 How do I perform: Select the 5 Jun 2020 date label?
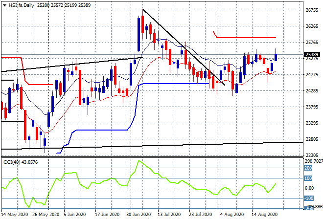coord(74,215)
